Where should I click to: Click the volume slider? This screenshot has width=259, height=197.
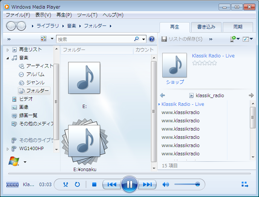tap(187, 184)
